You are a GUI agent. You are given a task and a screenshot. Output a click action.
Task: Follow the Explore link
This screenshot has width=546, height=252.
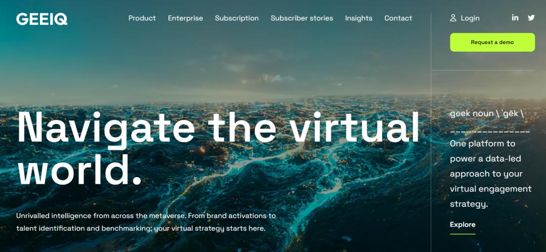[x=463, y=225]
